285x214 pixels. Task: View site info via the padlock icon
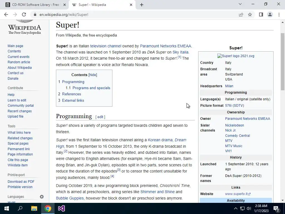(x=35, y=14)
